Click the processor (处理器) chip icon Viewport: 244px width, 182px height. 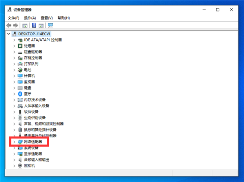point(20,46)
